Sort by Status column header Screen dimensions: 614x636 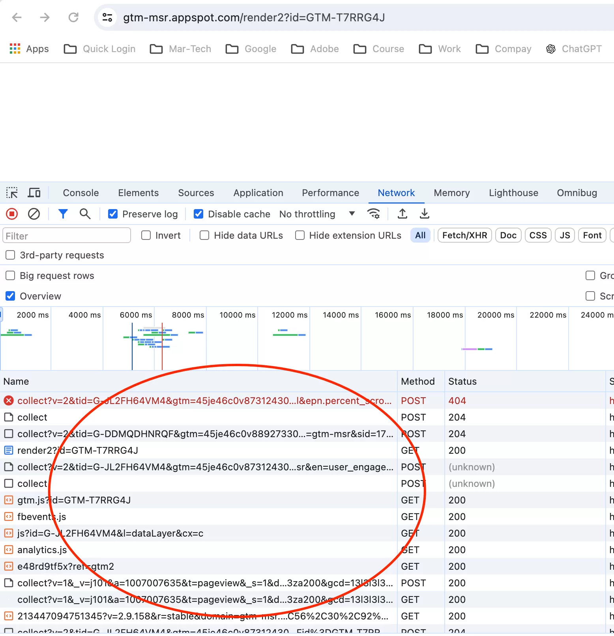[x=525, y=382]
